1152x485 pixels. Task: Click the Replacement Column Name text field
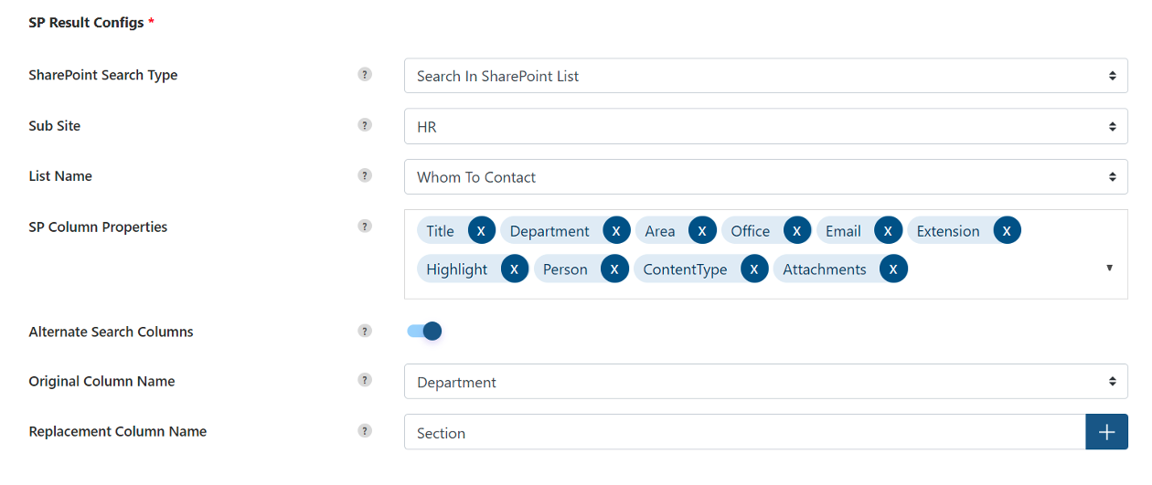point(745,432)
